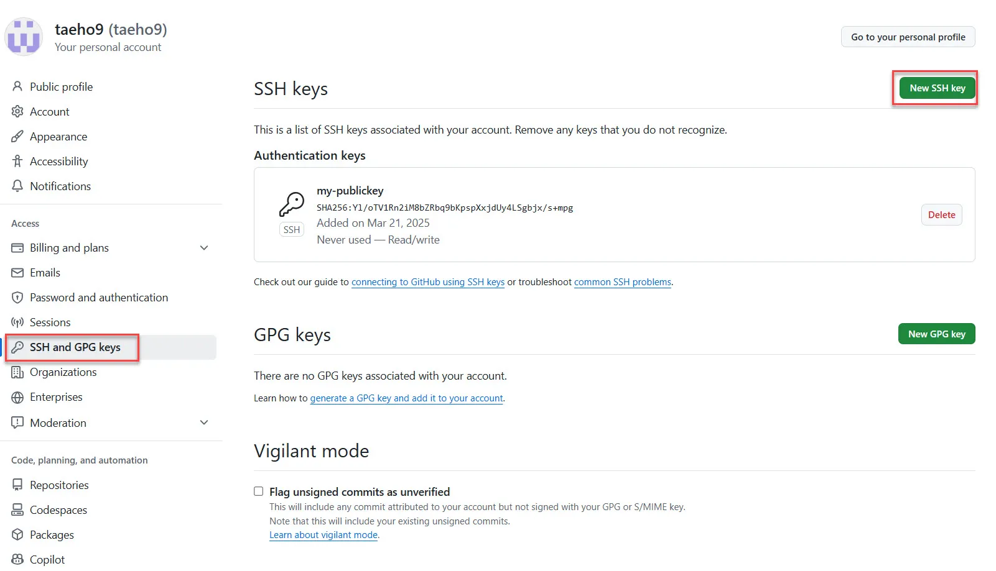Open Account settings via the gear icon
This screenshot has width=996, height=571.
click(17, 111)
